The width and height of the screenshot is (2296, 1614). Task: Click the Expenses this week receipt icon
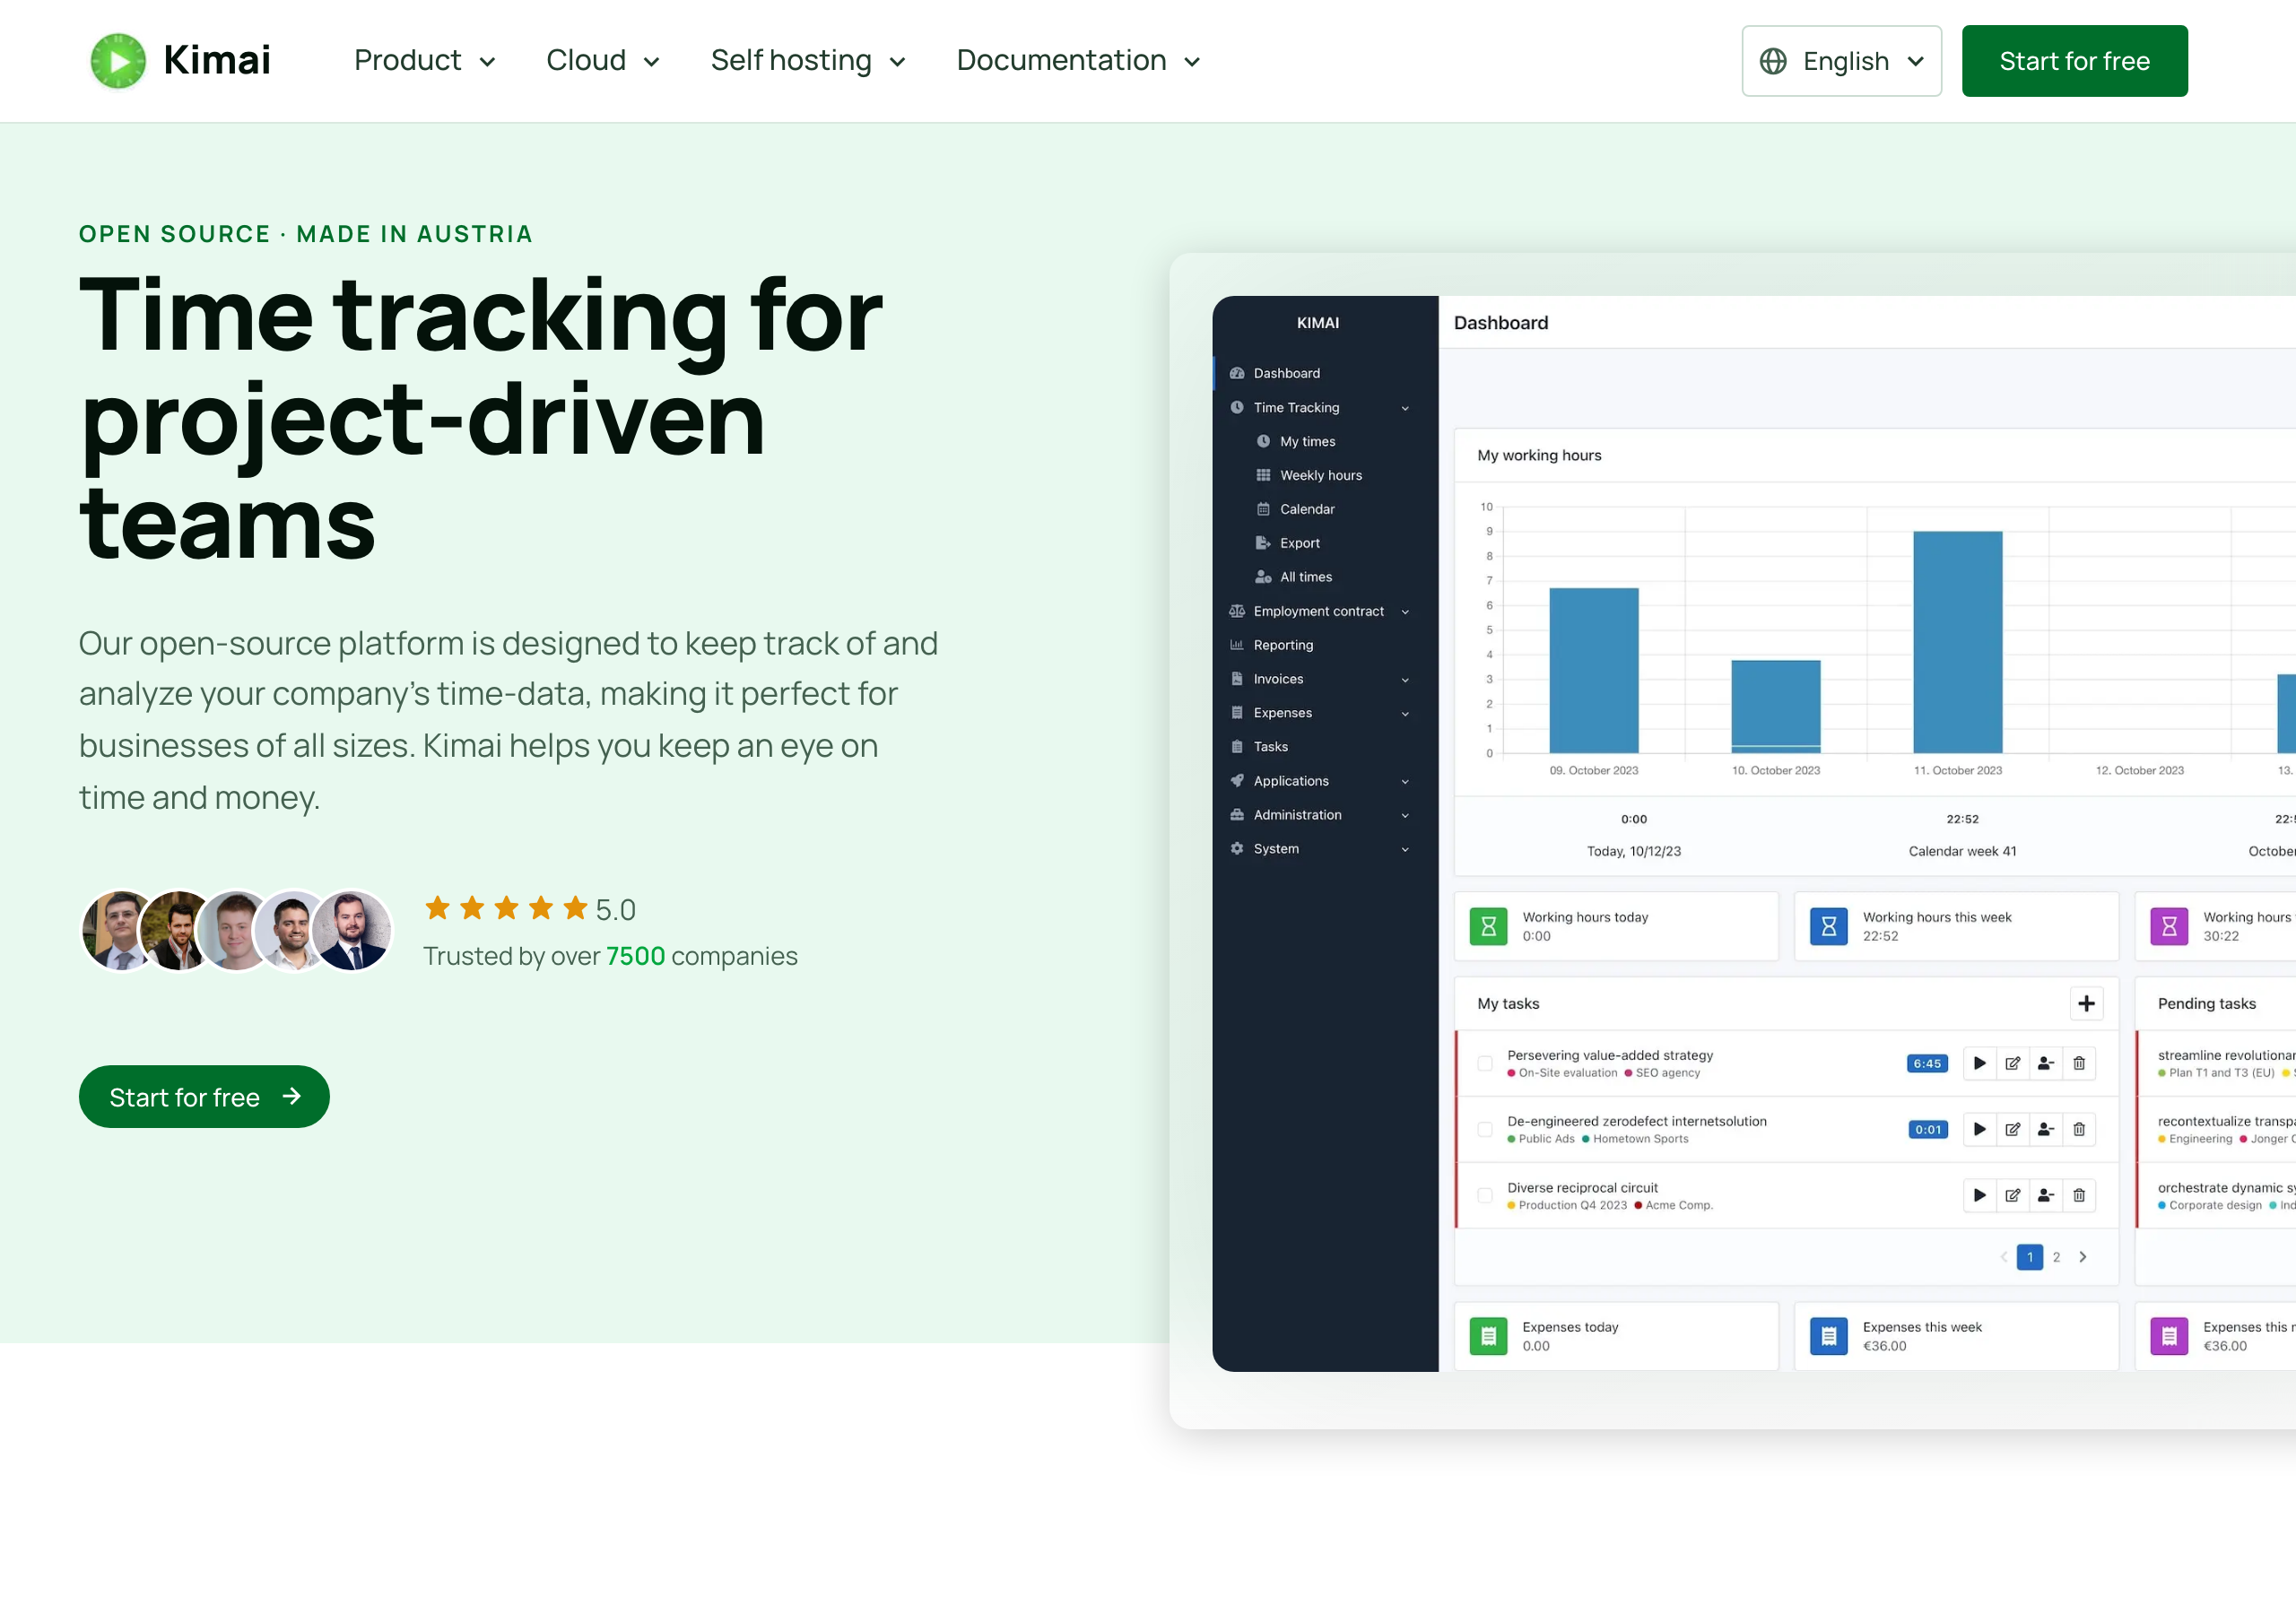pos(1828,1336)
